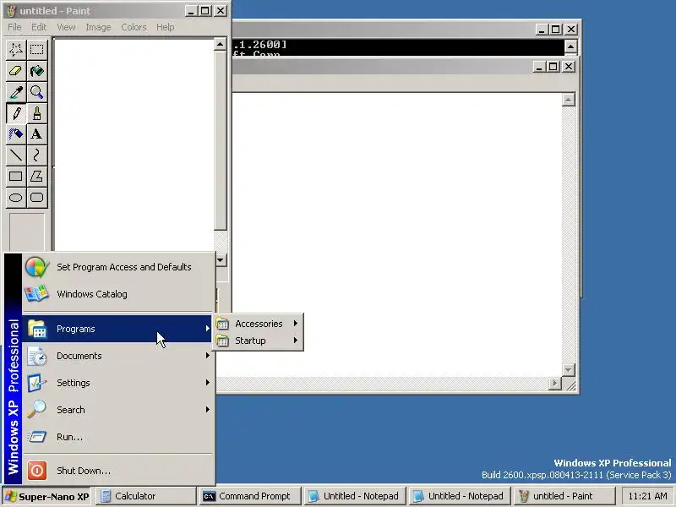Pick the Pick Color eyedropper tool
The height and width of the screenshot is (507, 676).
(x=16, y=92)
